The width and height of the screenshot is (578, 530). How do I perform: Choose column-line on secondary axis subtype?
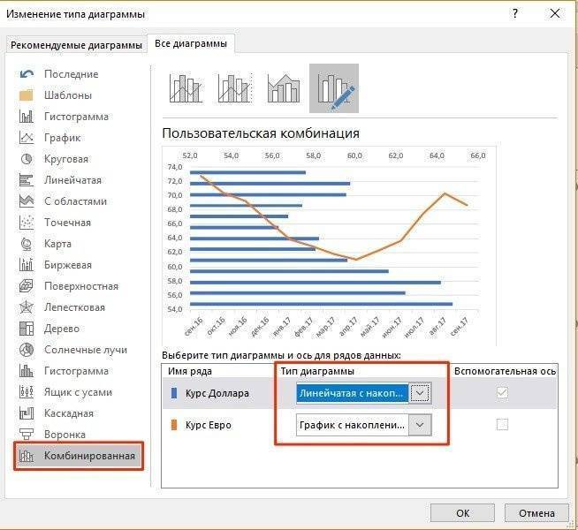(x=235, y=88)
